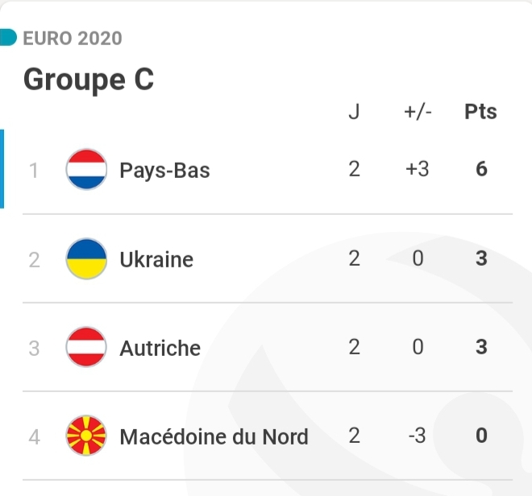Click Macédoine du Nord goal difference -3

(418, 436)
